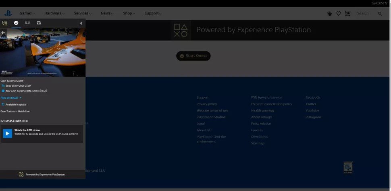Click the 0/1 TASKS COMPLETED heading
391x191 pixels.
pyautogui.click(x=14, y=121)
